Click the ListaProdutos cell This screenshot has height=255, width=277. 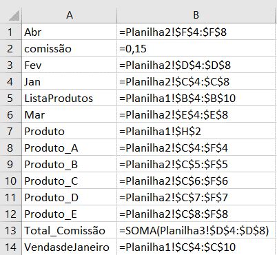70,98
